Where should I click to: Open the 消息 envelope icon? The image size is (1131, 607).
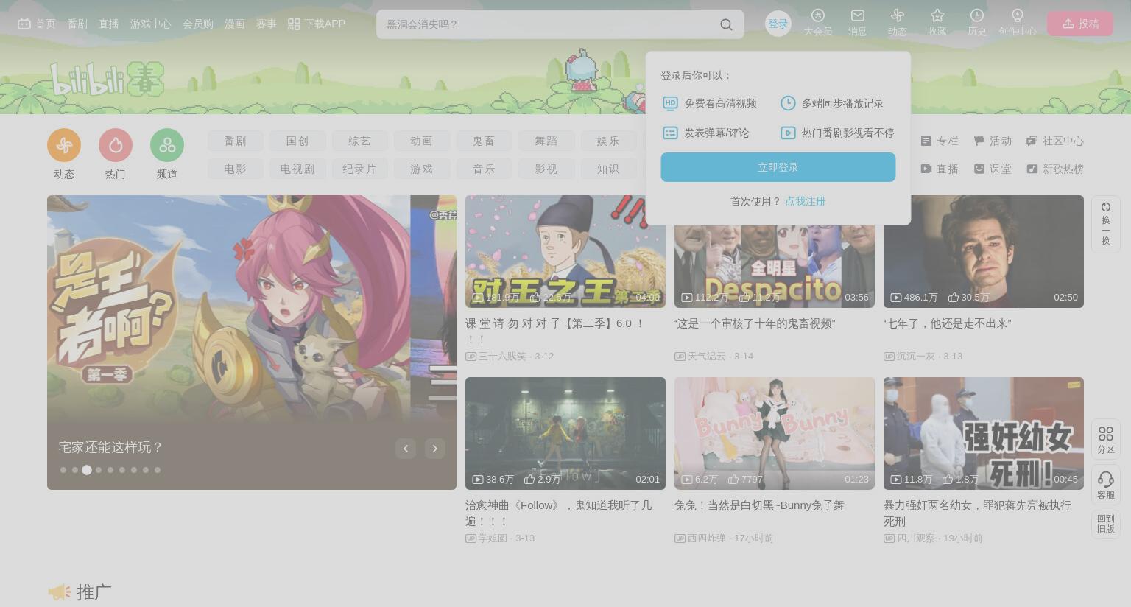tap(857, 15)
